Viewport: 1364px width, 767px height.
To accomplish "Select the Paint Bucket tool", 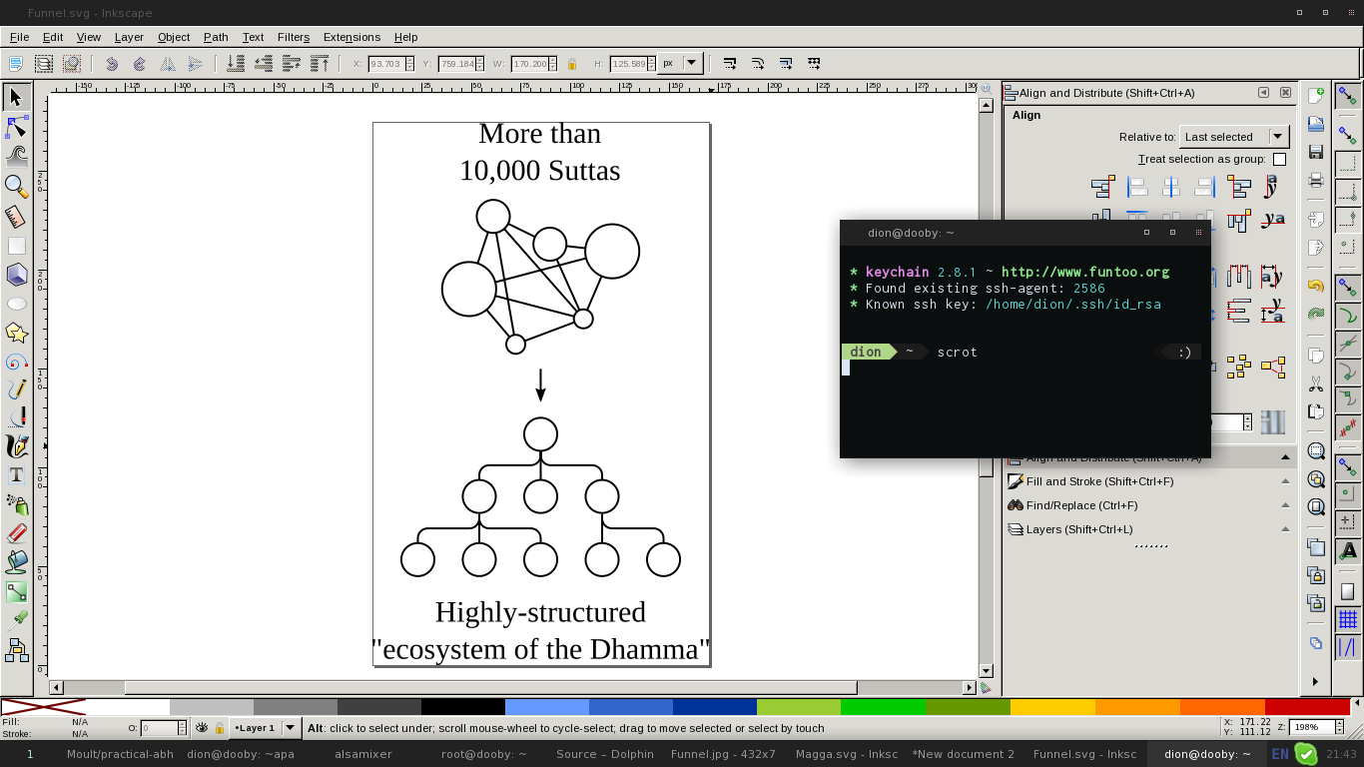I will pos(16,562).
